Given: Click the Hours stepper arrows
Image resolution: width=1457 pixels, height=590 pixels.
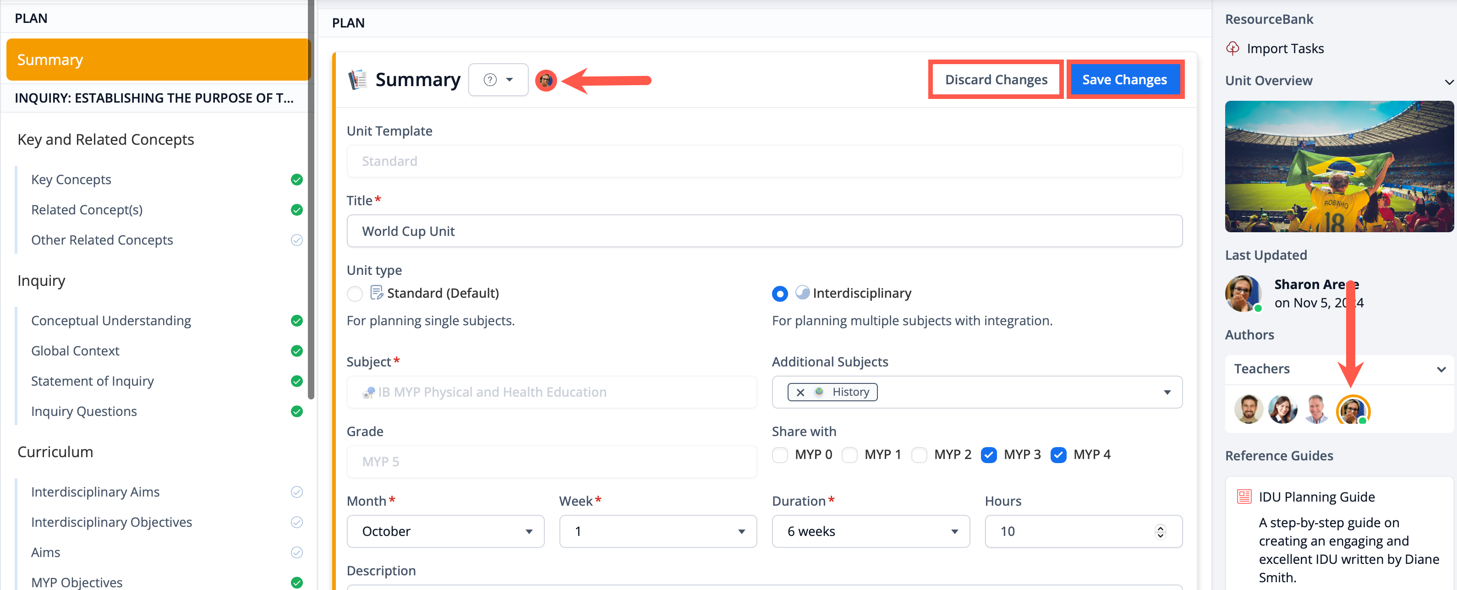Looking at the screenshot, I should (1160, 531).
